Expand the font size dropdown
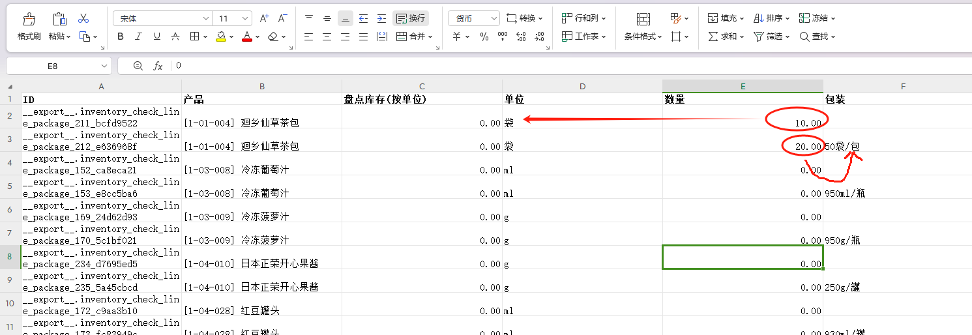The image size is (972, 335). pos(244,18)
